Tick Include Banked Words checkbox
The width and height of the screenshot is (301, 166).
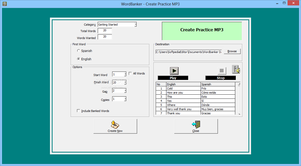tap(78, 111)
